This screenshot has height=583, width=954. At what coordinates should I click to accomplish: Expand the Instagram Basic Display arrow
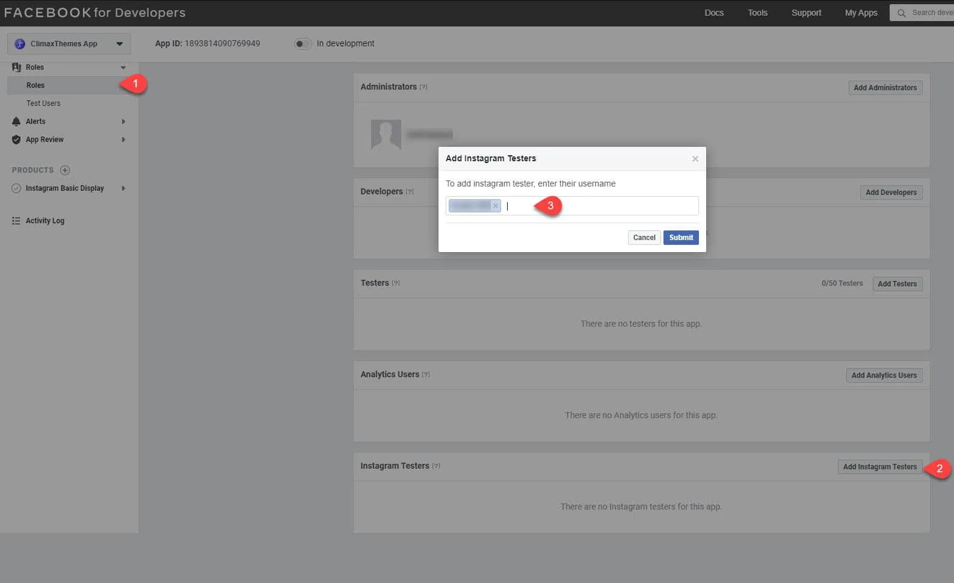[x=123, y=188]
